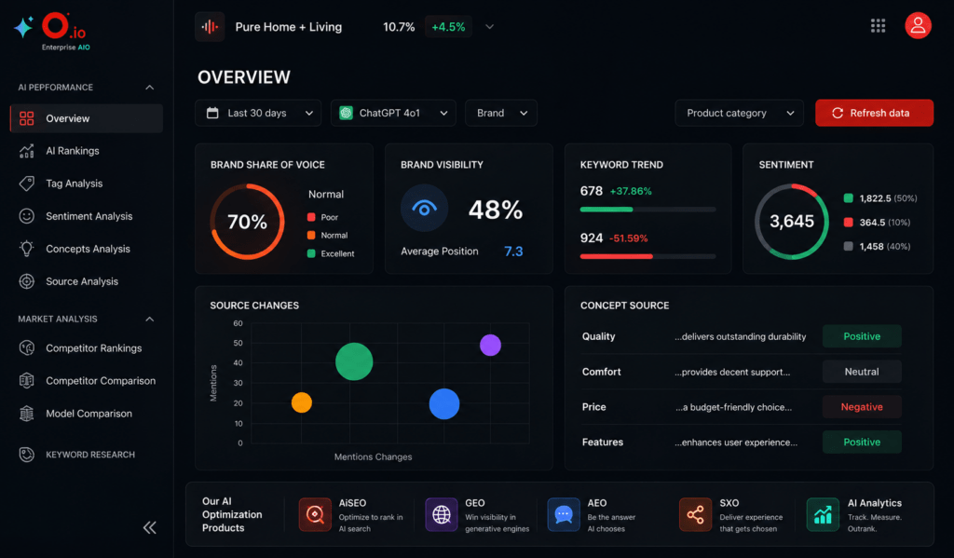Viewport: 954px width, 558px height.
Task: Open the ChatGPT 4o1 model dropdown
Action: (393, 113)
